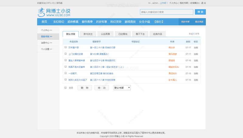
Task: Open the 科幻灵异 category
Action: pos(116,22)
